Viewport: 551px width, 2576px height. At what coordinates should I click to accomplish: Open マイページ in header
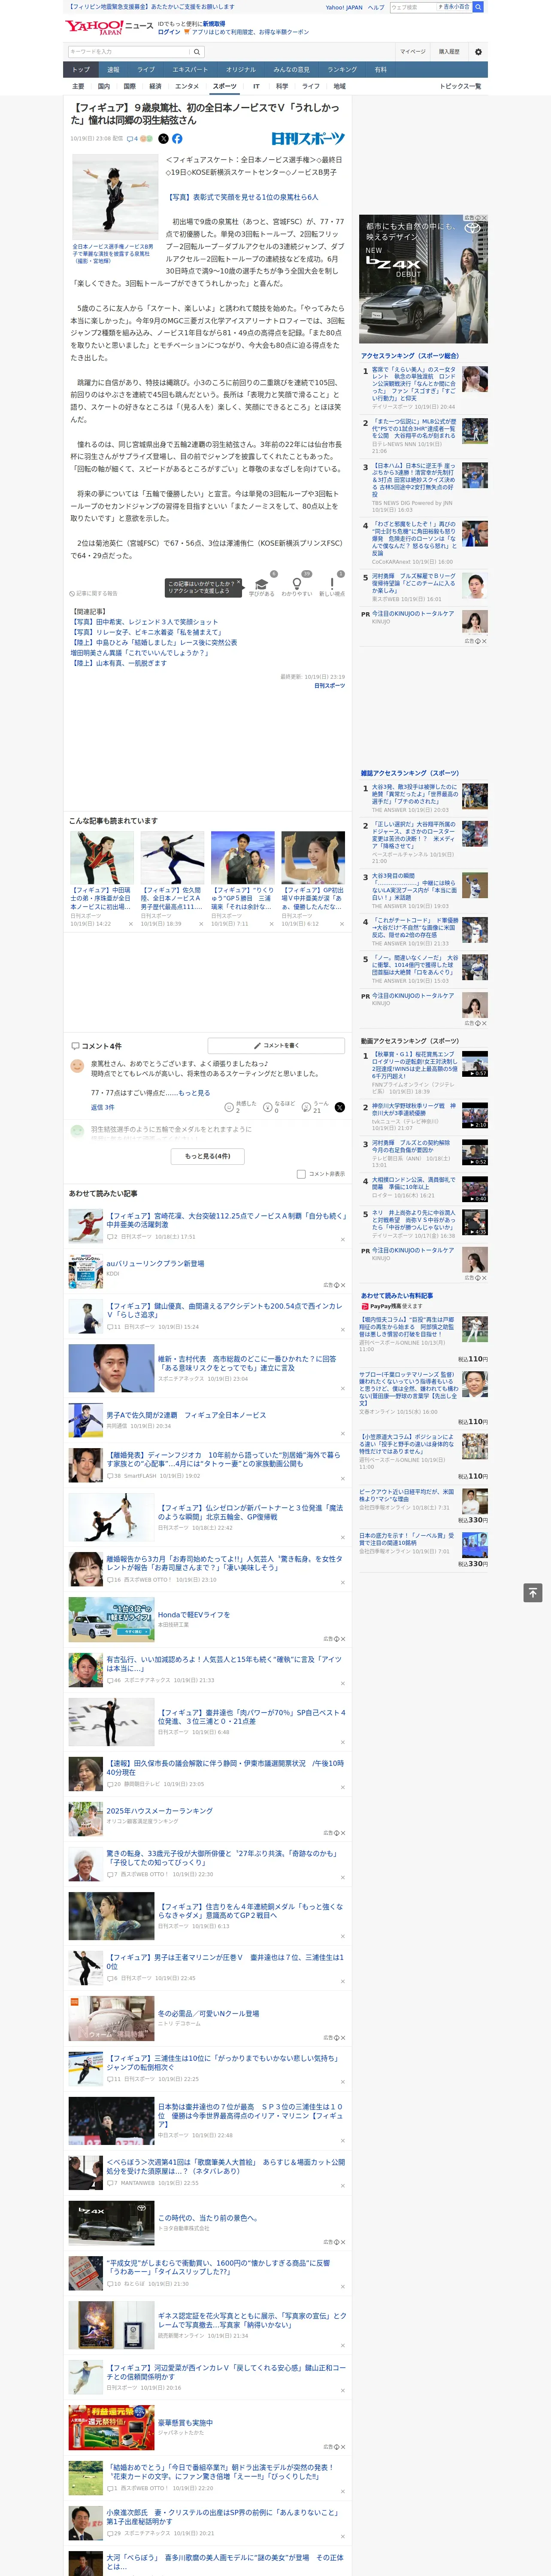413,52
